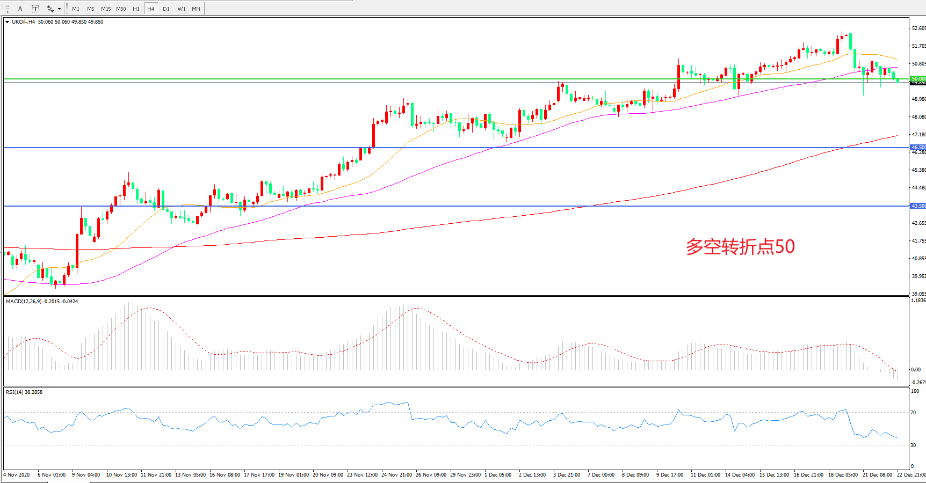Select the green 50.000 price label

[x=918, y=78]
